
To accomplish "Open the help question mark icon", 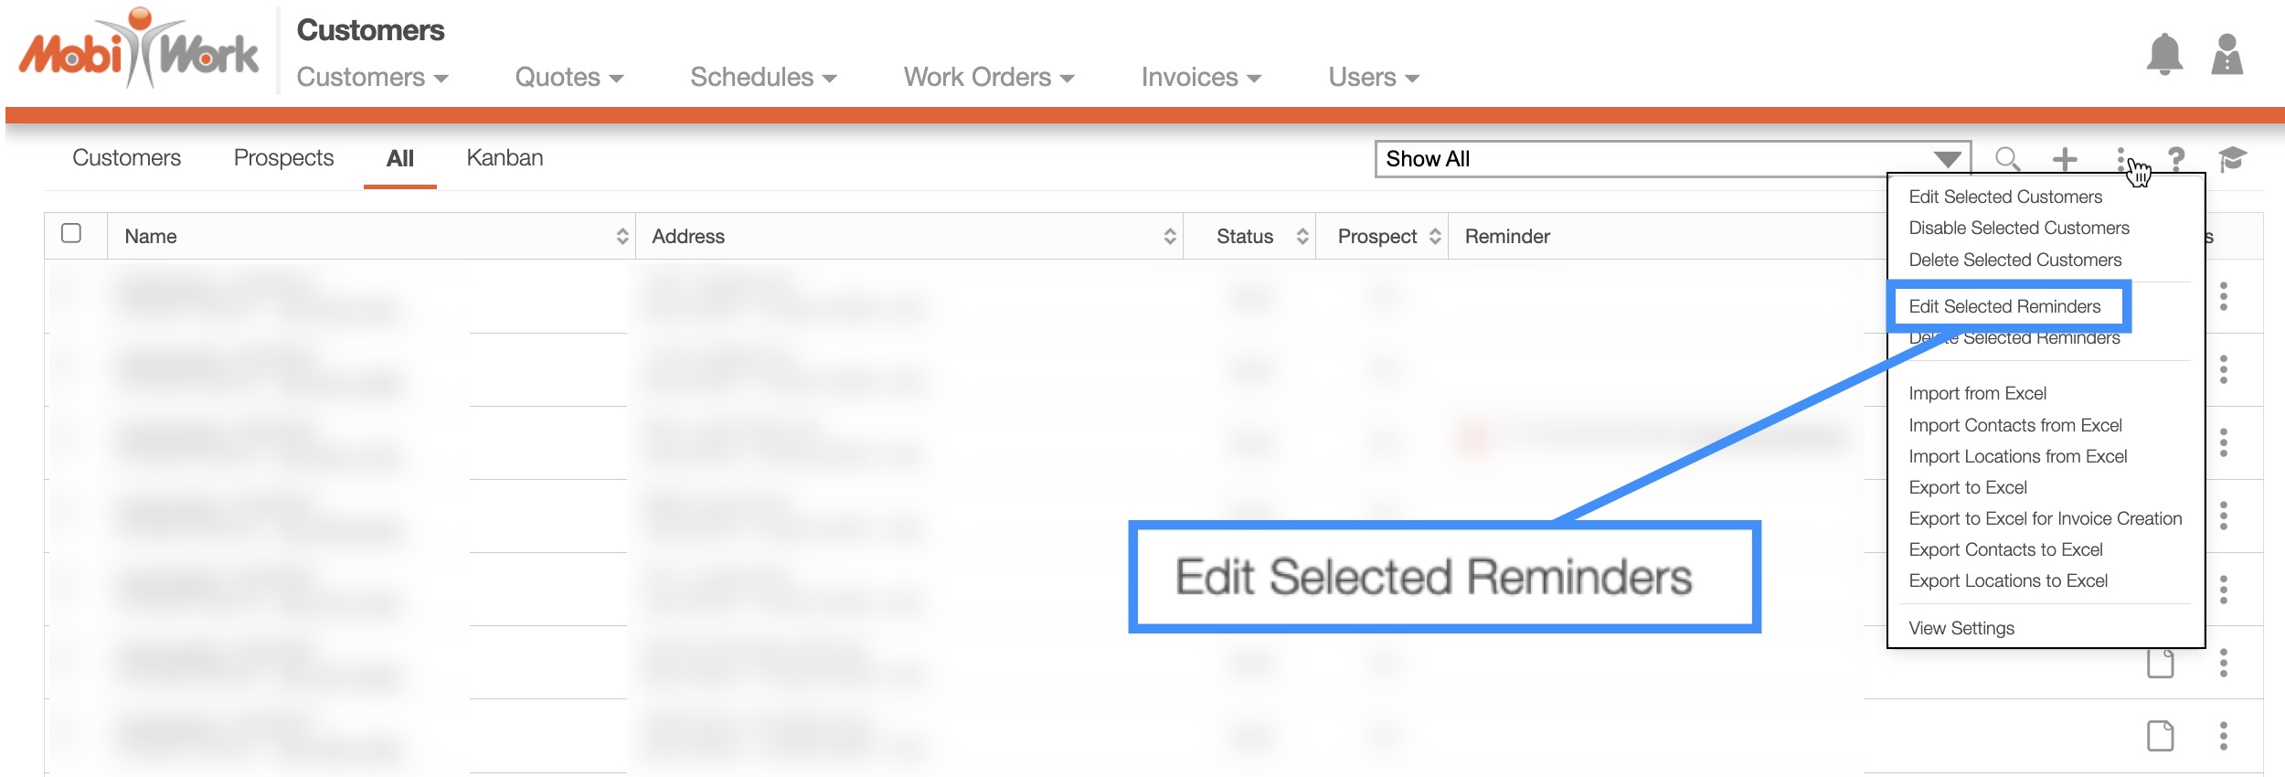I will pos(2176,159).
